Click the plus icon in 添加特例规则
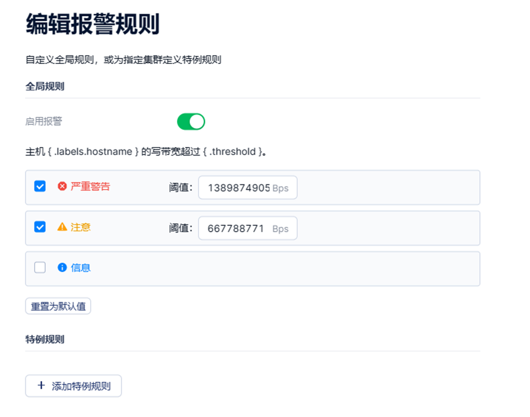Viewport: 530px width, 417px height. click(41, 385)
